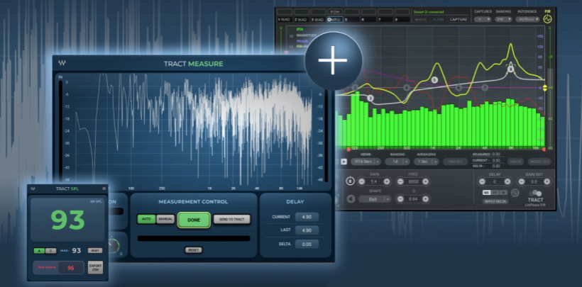Toggle the FIR power icon

[547, 18]
